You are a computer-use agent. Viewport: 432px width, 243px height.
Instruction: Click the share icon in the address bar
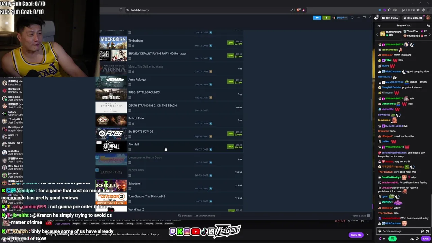point(292,10)
